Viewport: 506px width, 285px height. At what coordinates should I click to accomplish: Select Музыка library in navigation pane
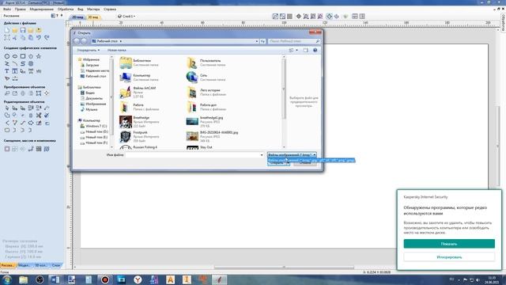point(89,109)
